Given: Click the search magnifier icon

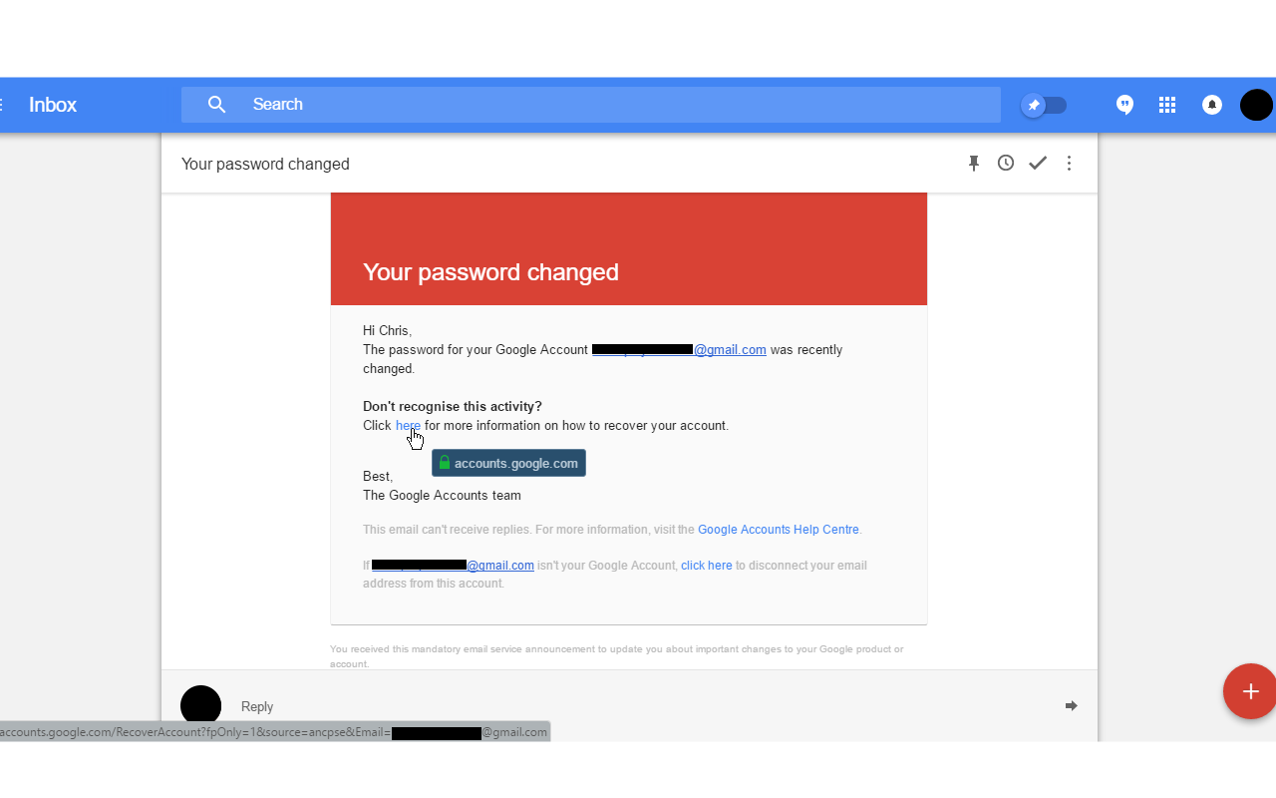Looking at the screenshot, I should [216, 105].
